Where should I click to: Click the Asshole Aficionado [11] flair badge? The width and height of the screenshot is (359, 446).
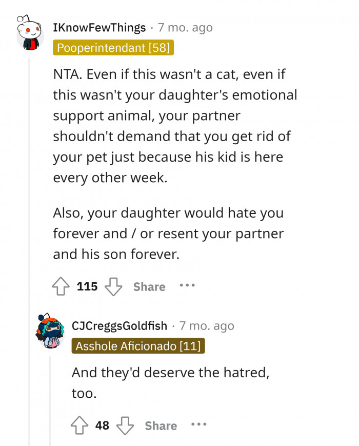coord(136,346)
